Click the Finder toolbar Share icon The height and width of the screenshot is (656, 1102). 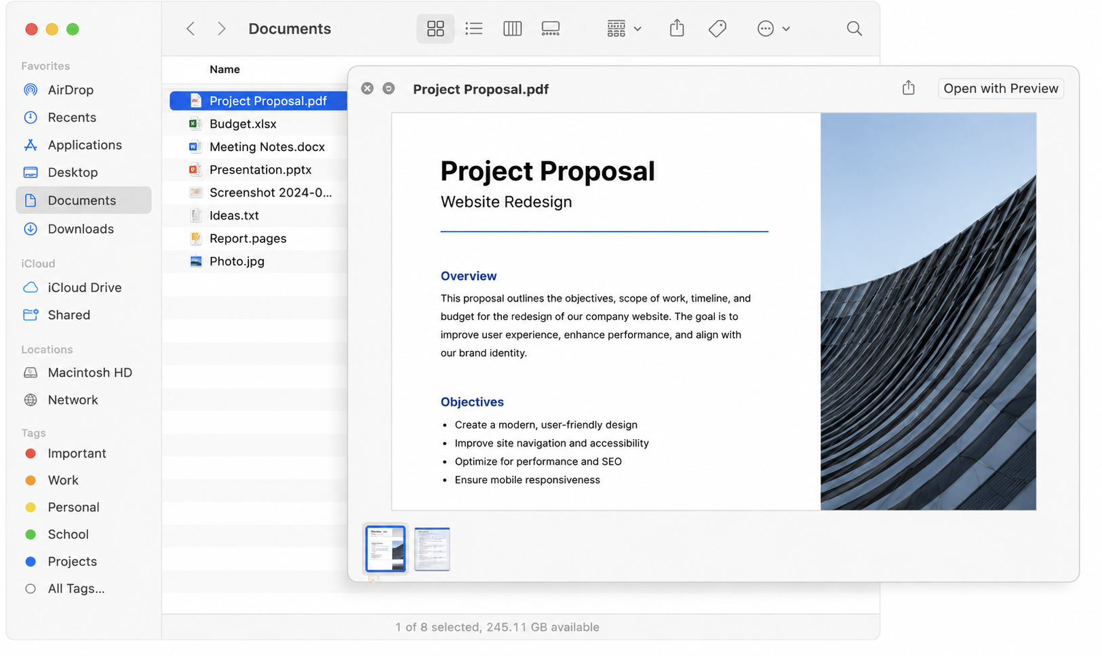tap(677, 28)
